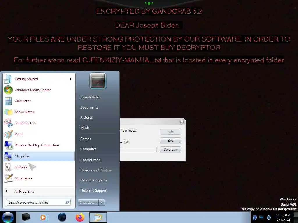Open Control Panel

[x=91, y=160]
